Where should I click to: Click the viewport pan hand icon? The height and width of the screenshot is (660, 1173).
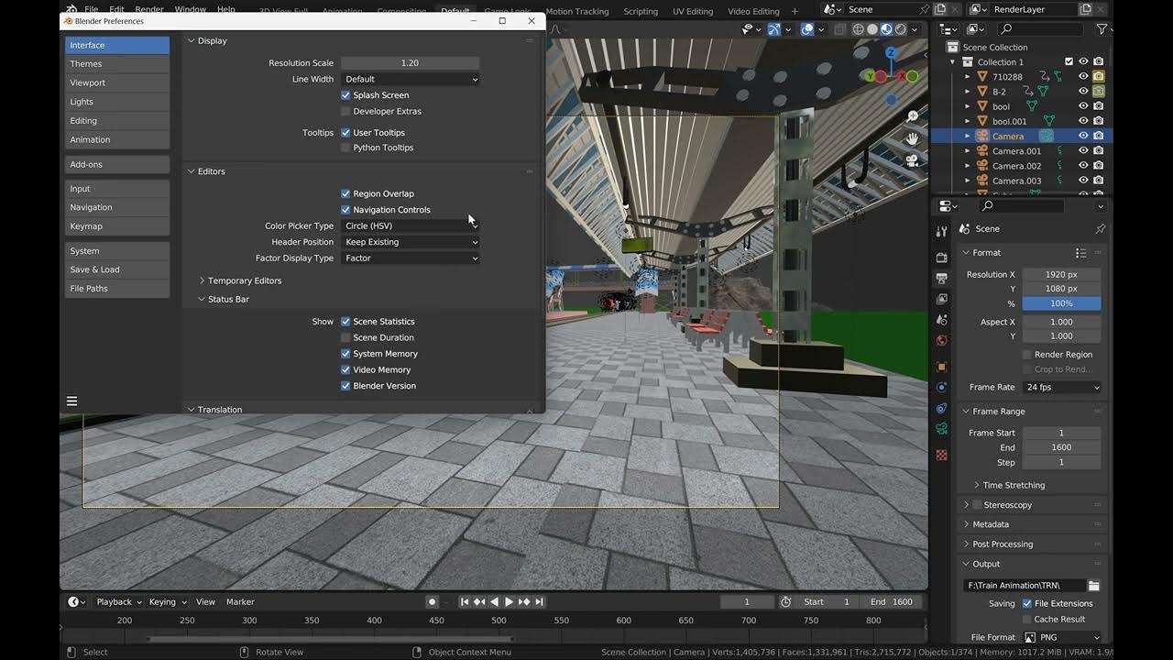[912, 138]
